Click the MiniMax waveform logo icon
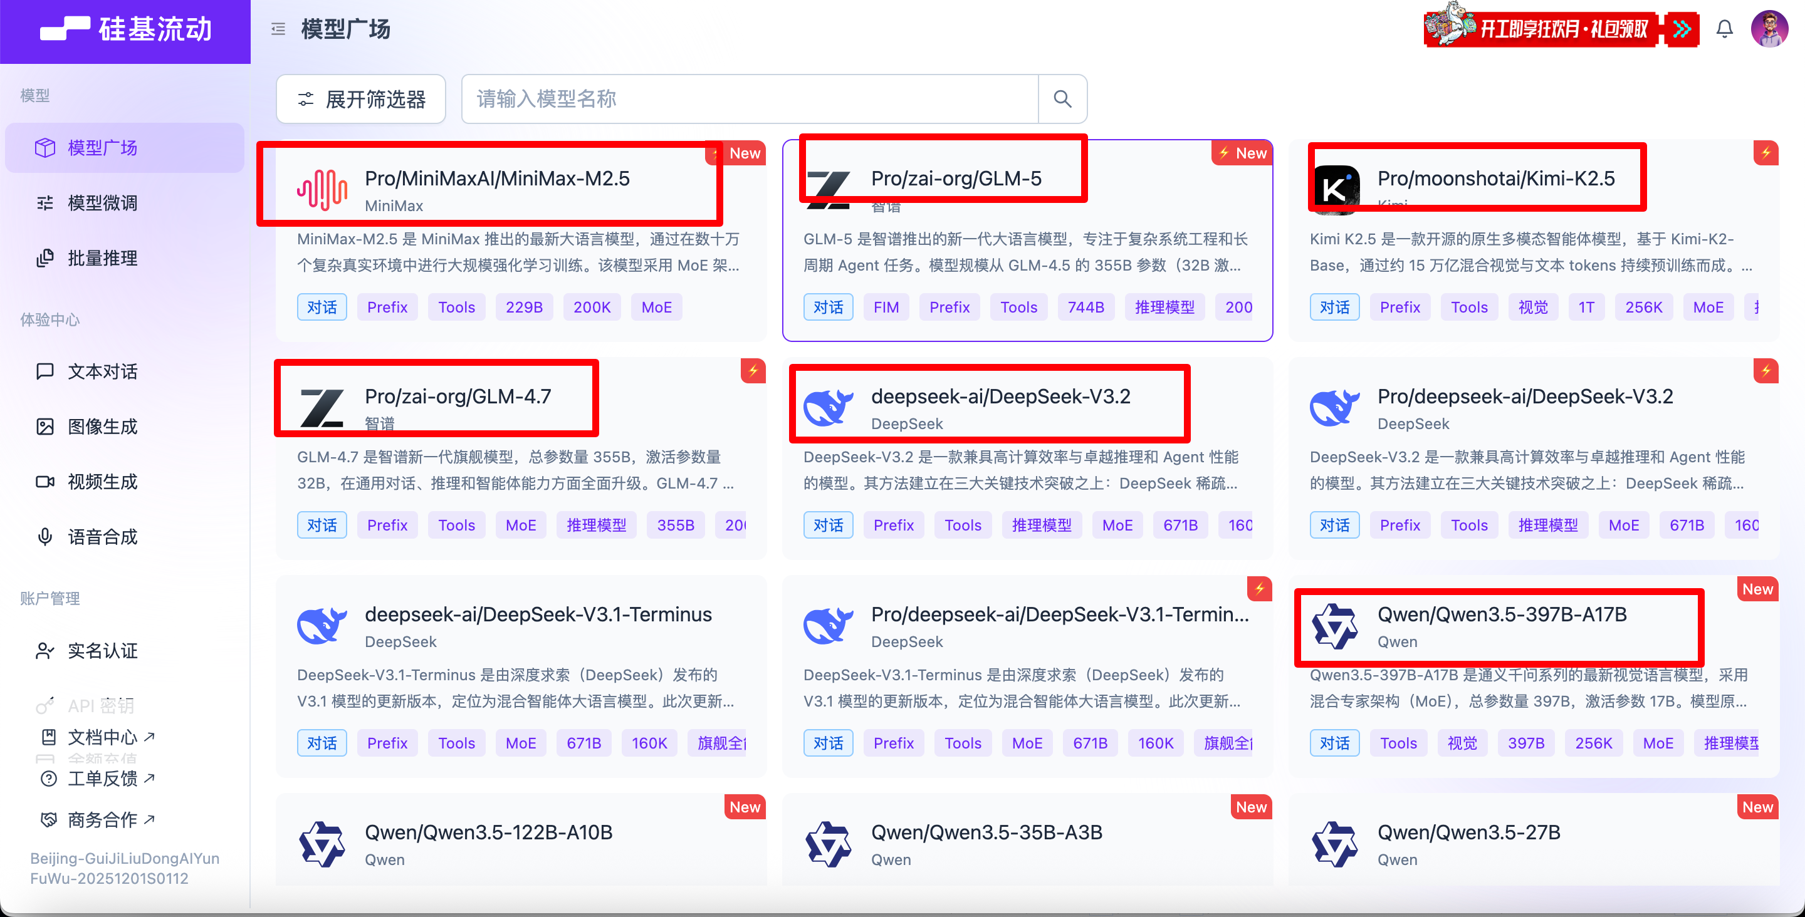This screenshot has height=917, width=1805. pos(322,190)
